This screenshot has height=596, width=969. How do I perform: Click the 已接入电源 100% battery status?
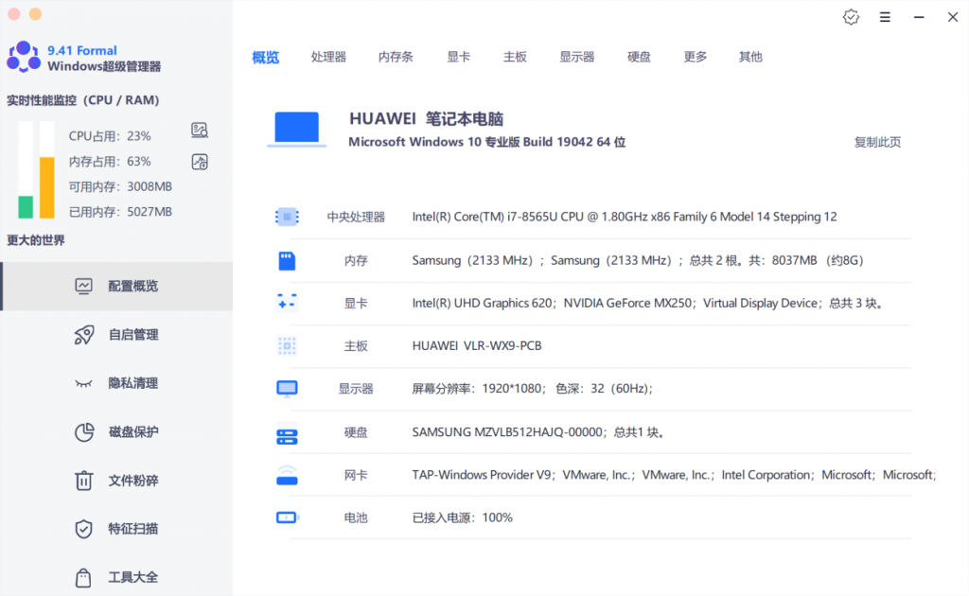(x=462, y=517)
